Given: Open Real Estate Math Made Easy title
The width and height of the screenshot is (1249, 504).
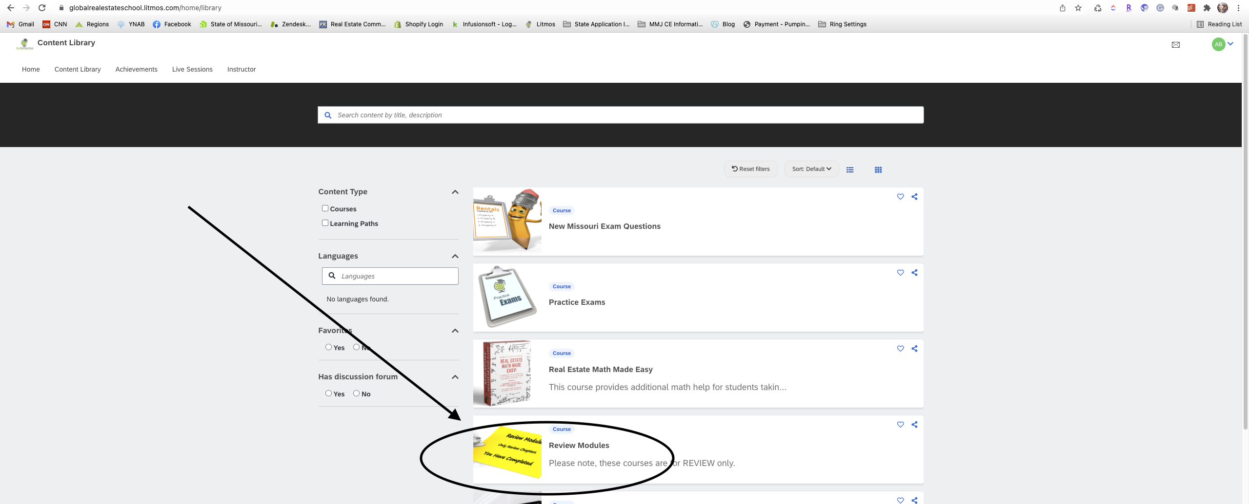Looking at the screenshot, I should (601, 369).
